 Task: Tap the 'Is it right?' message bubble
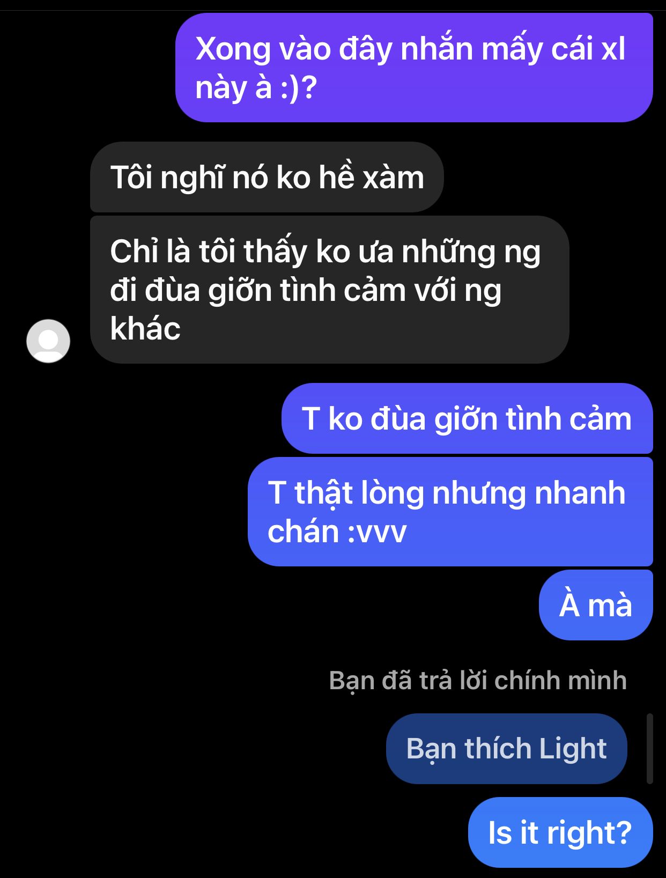[x=560, y=832]
